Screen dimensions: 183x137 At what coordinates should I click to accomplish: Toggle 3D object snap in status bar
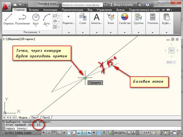point(74,133)
